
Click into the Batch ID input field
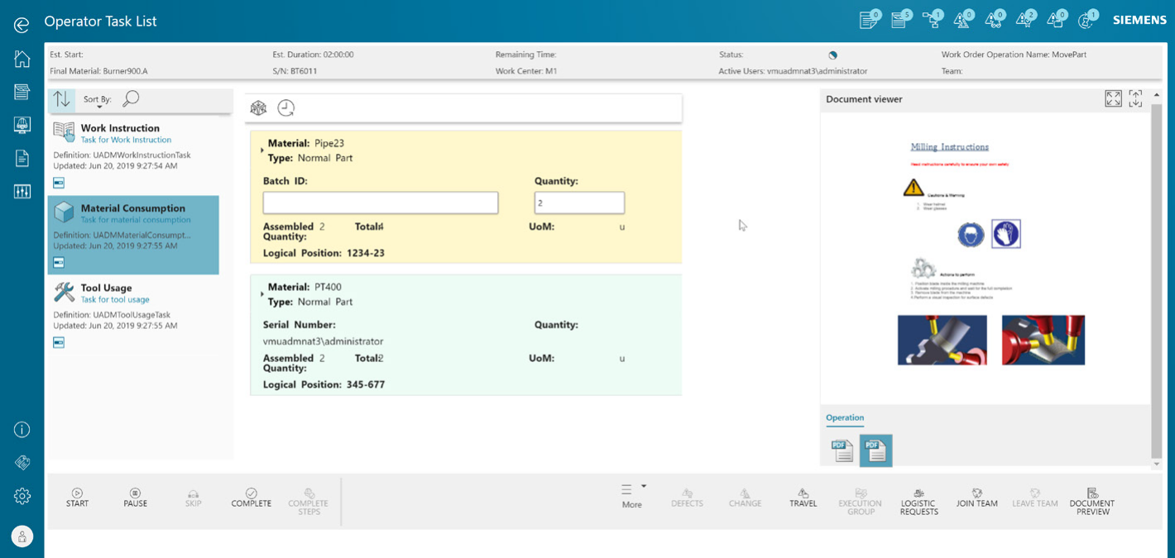click(x=380, y=203)
